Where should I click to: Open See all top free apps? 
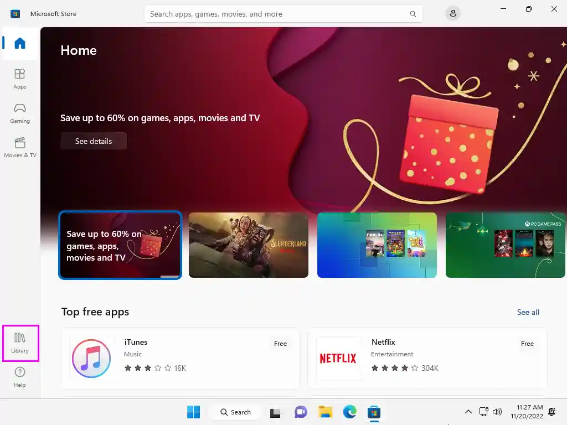(528, 312)
